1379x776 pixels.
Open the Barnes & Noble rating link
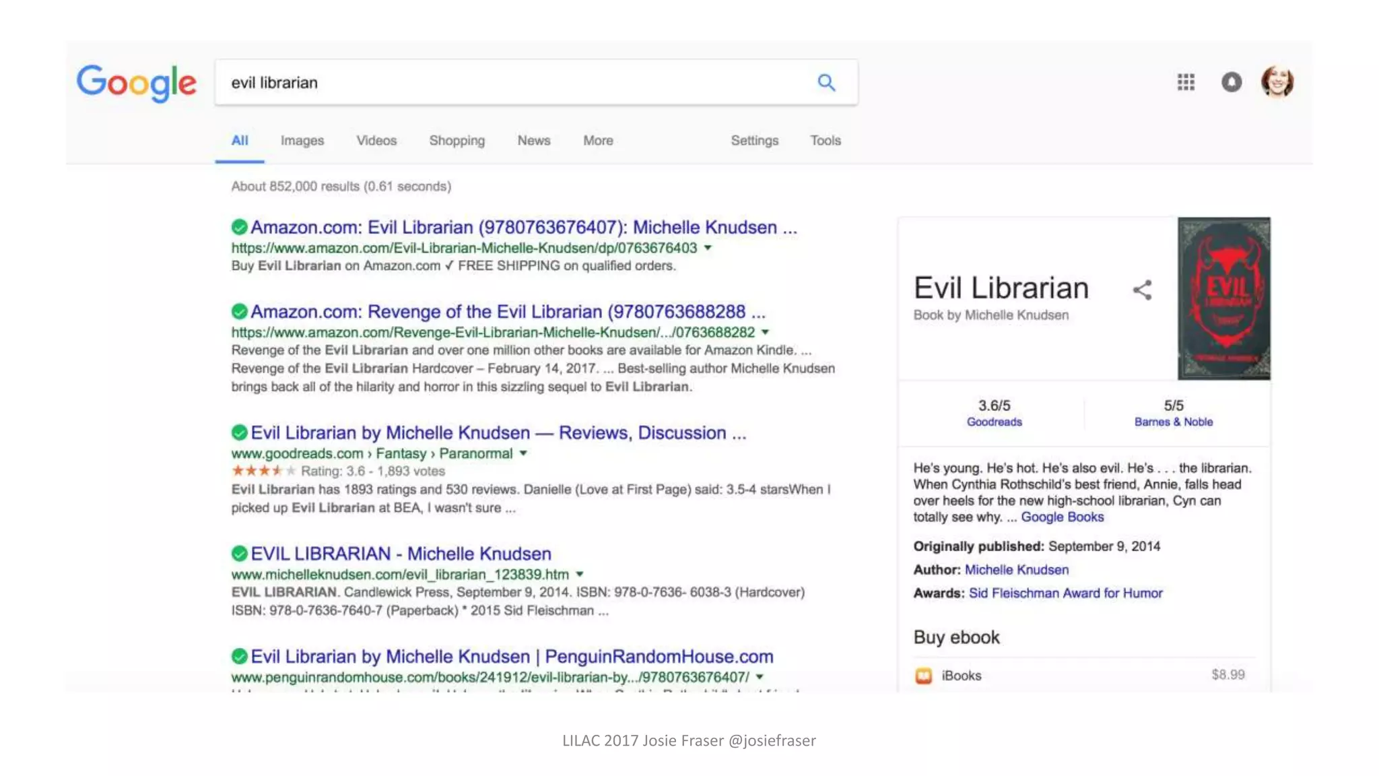coord(1173,422)
